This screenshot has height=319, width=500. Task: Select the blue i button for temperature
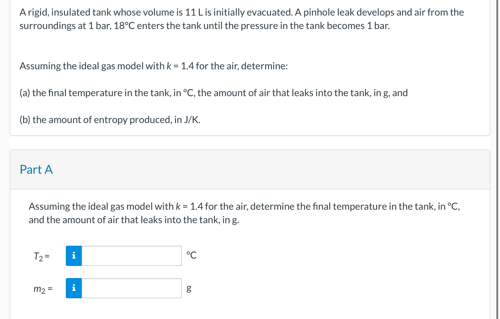pyautogui.click(x=73, y=256)
